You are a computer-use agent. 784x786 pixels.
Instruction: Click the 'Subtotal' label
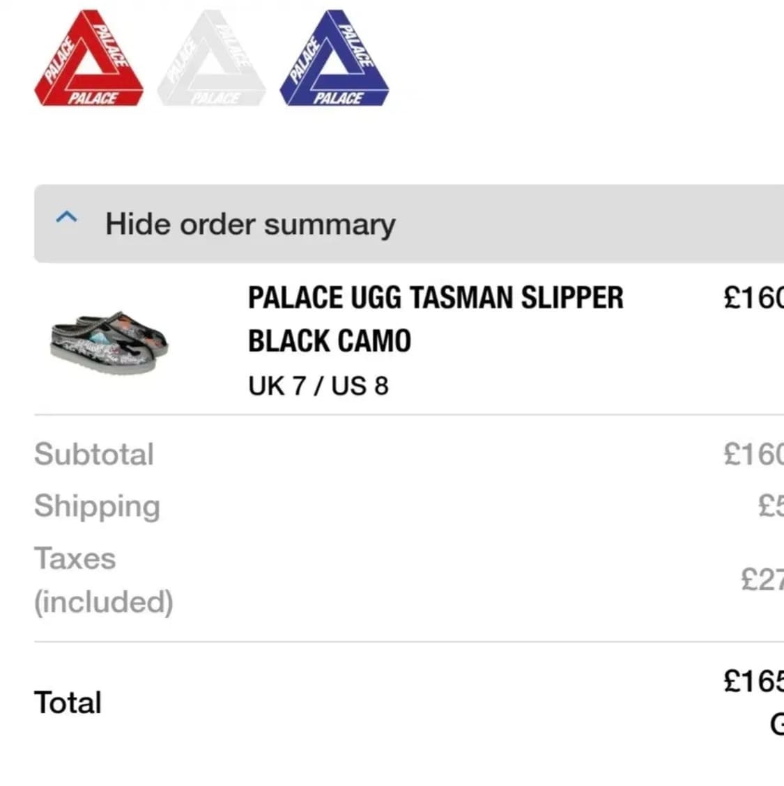tap(94, 454)
